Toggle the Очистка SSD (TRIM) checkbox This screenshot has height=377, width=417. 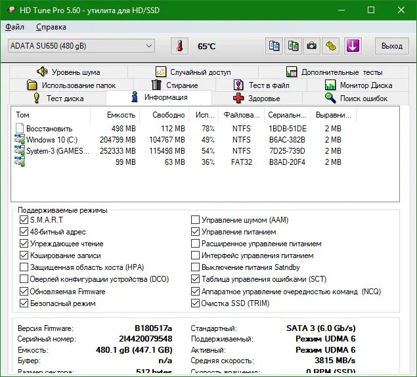(x=195, y=303)
